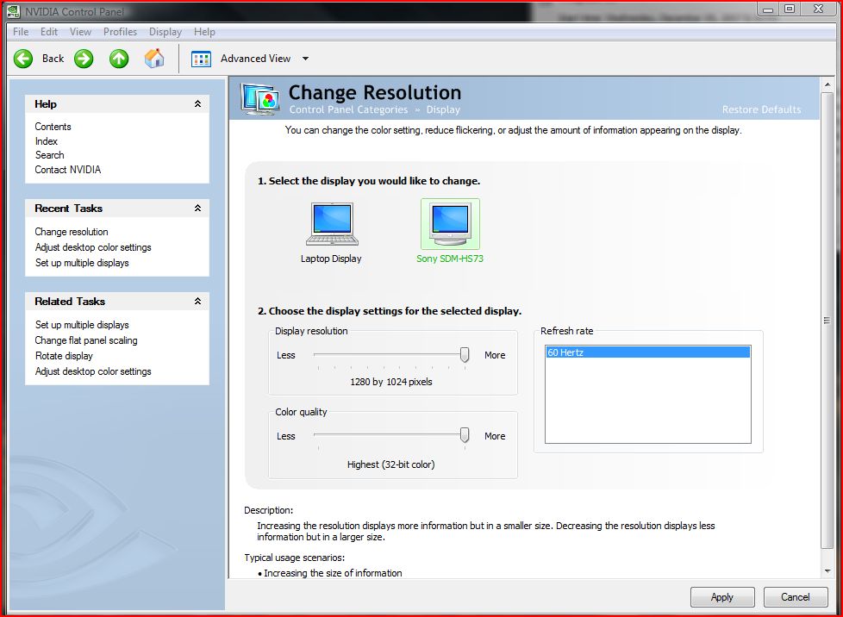The width and height of the screenshot is (843, 617).
Task: Select the Sony SDM-HS73 monitor icon
Action: [x=450, y=223]
